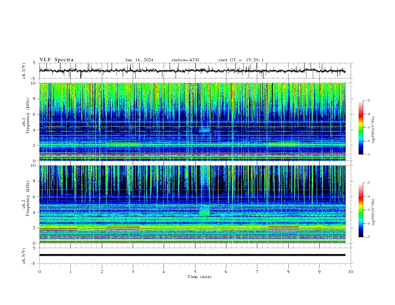Click the time axis tick label "5"
This screenshot has height=305, width=395.
pyautogui.click(x=195, y=272)
